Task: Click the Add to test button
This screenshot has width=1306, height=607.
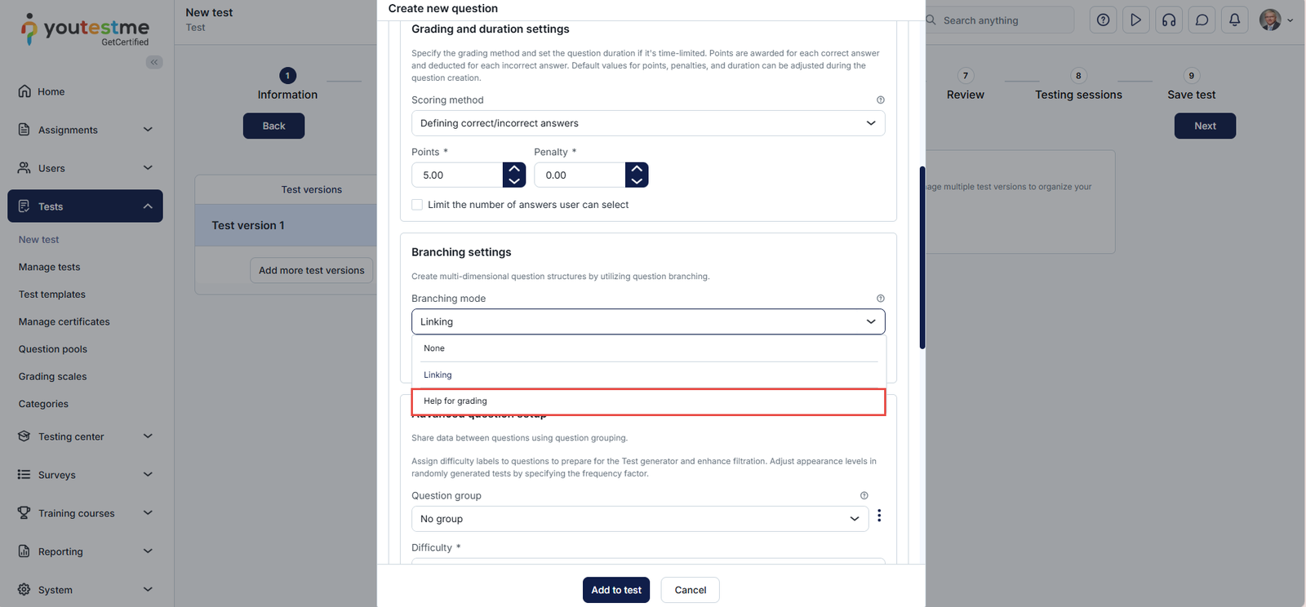Action: (615, 590)
